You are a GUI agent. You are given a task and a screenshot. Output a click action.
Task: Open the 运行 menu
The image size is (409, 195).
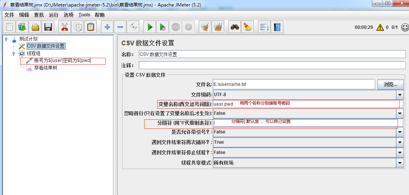pyautogui.click(x=54, y=15)
